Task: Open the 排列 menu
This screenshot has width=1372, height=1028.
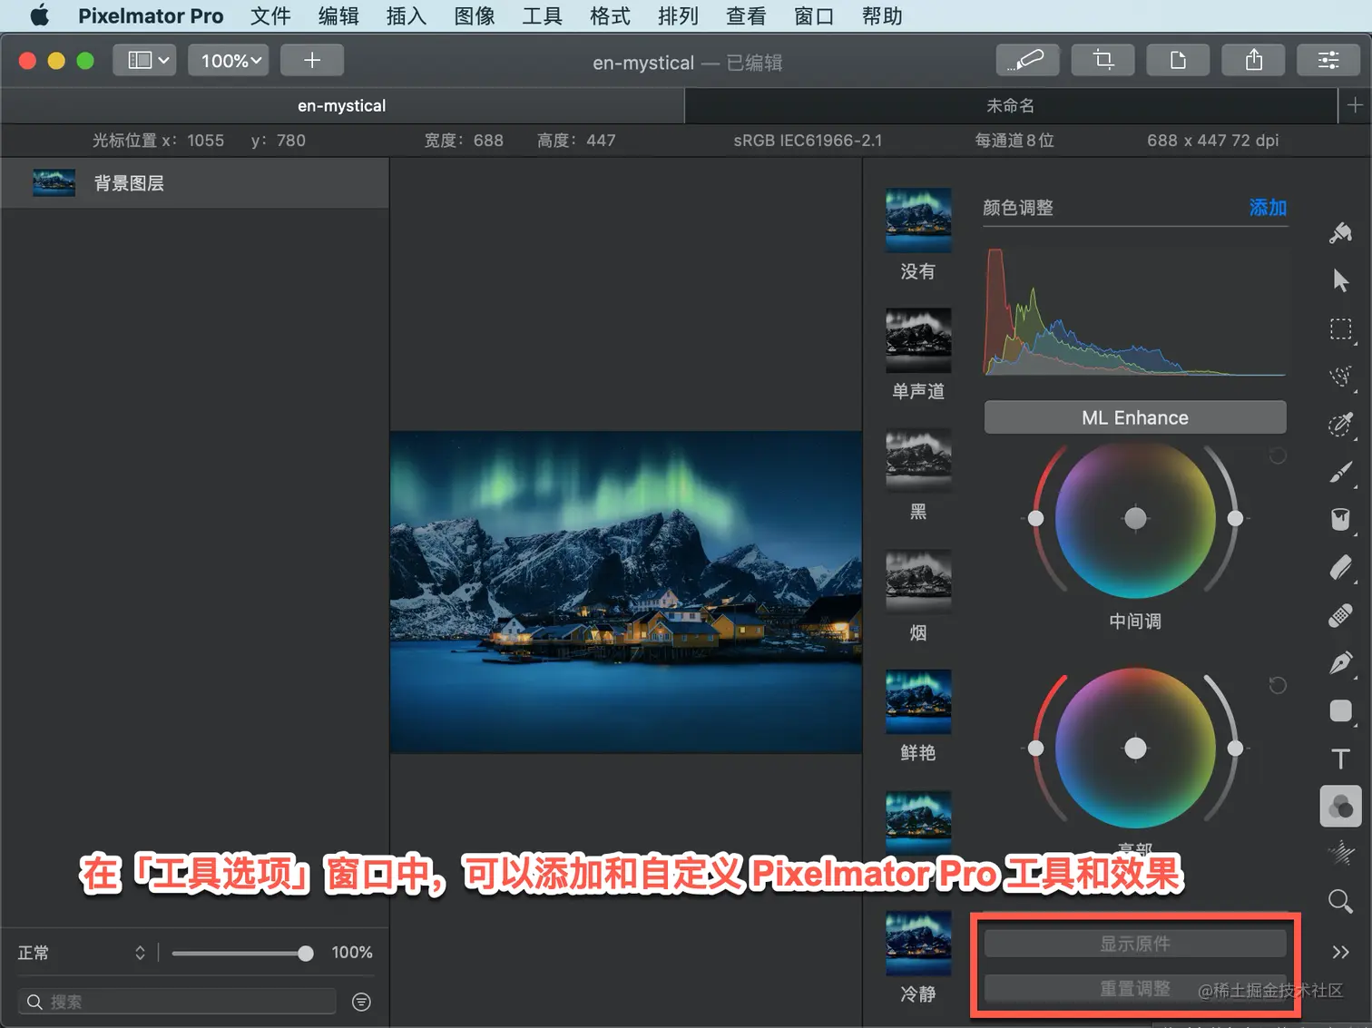Action: (x=678, y=16)
